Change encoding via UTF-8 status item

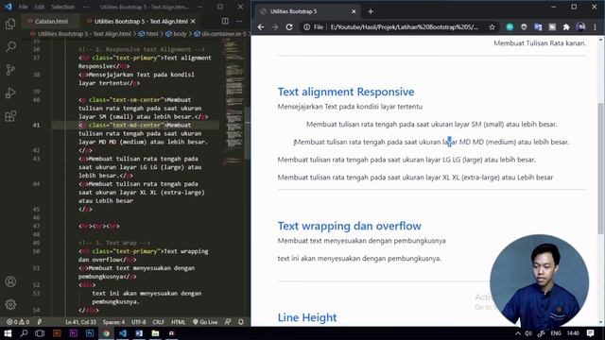tap(139, 322)
